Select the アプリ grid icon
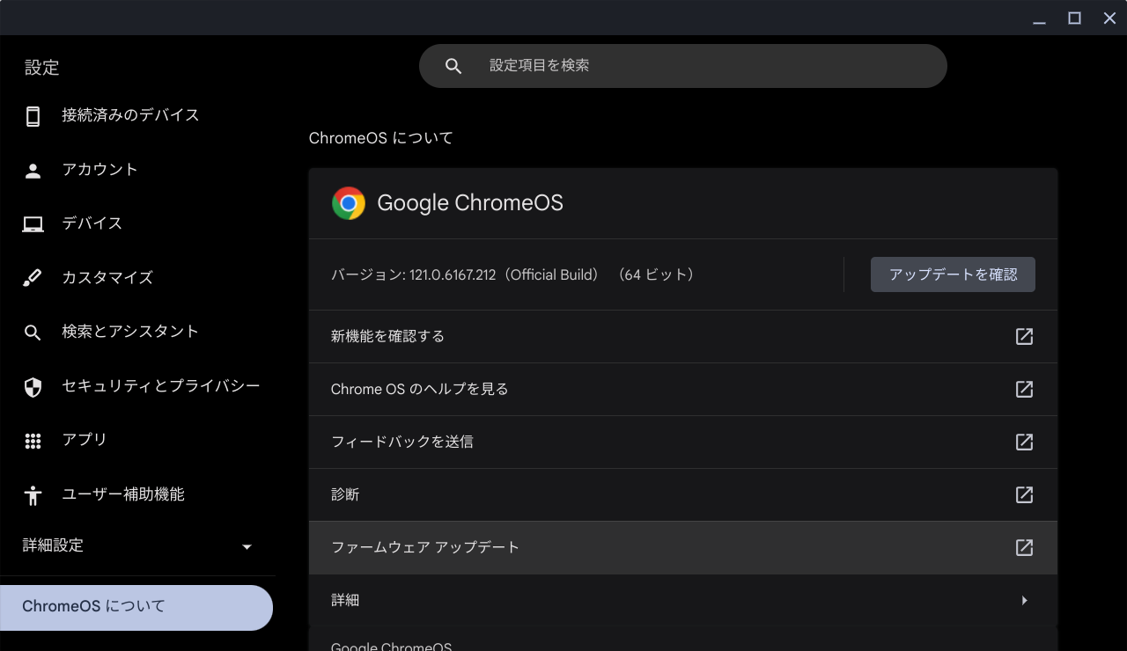The height and width of the screenshot is (651, 1127). pos(33,439)
